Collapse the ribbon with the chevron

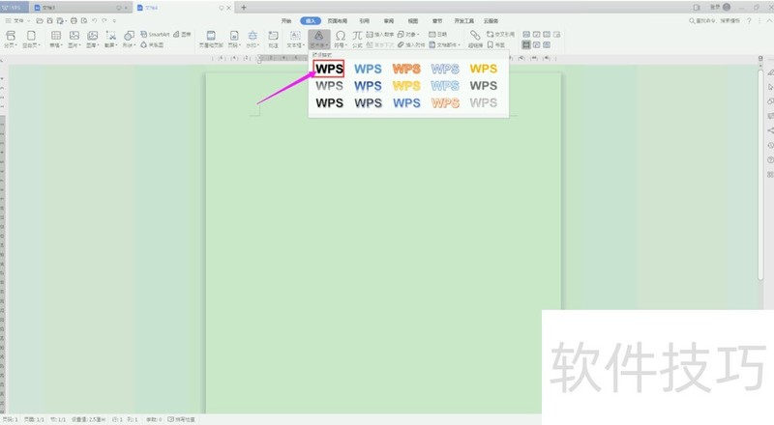[769, 20]
